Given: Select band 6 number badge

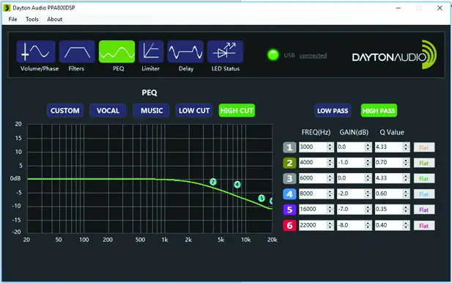Looking at the screenshot, I should pyautogui.click(x=289, y=225).
